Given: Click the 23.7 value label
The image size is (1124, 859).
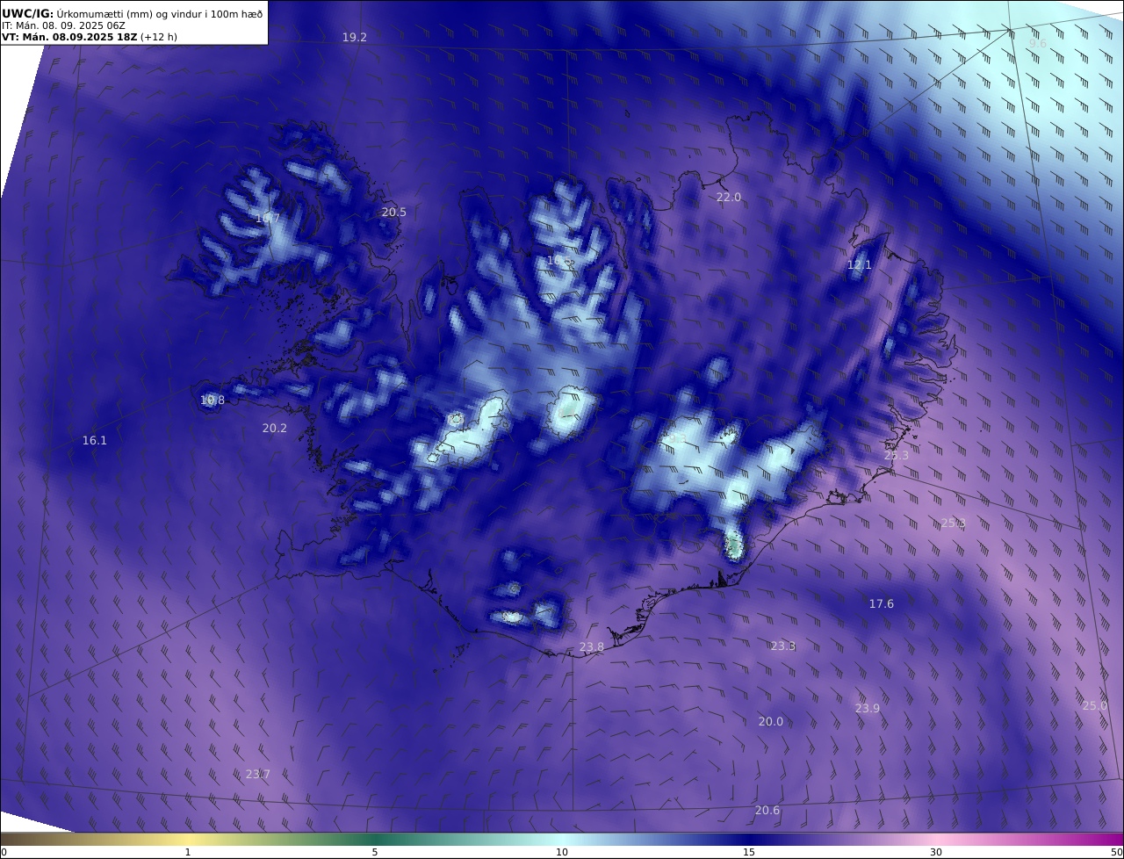Looking at the screenshot, I should point(258,774).
